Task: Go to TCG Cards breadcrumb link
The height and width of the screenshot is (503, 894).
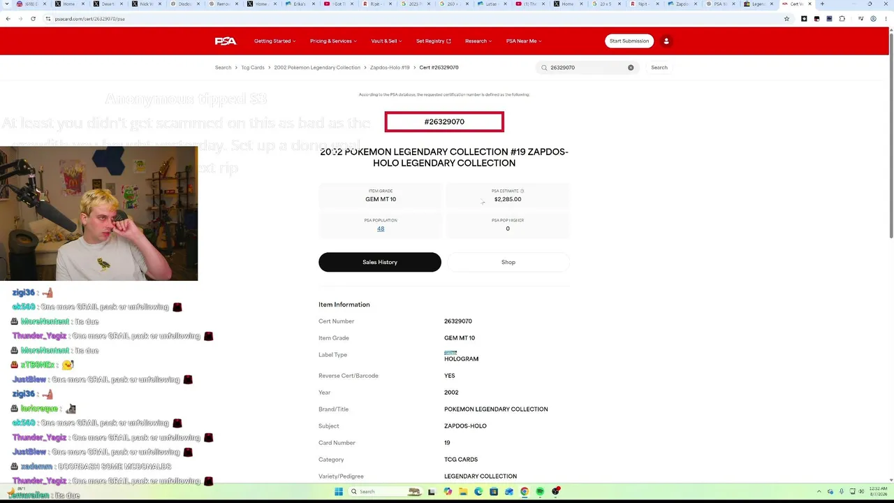Action: pos(253,68)
